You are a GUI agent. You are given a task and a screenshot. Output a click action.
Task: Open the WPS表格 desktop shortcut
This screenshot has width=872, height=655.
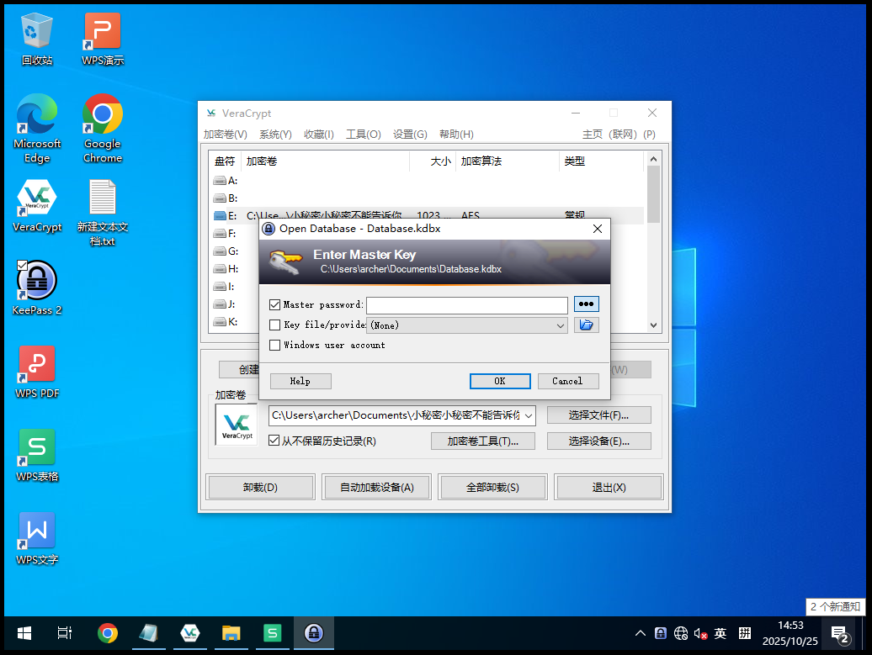pyautogui.click(x=37, y=456)
